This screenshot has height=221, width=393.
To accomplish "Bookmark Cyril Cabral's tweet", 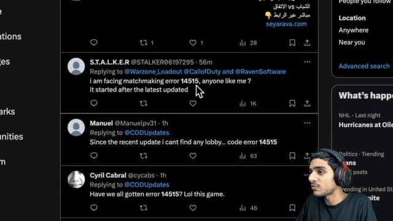I will click(292, 207).
